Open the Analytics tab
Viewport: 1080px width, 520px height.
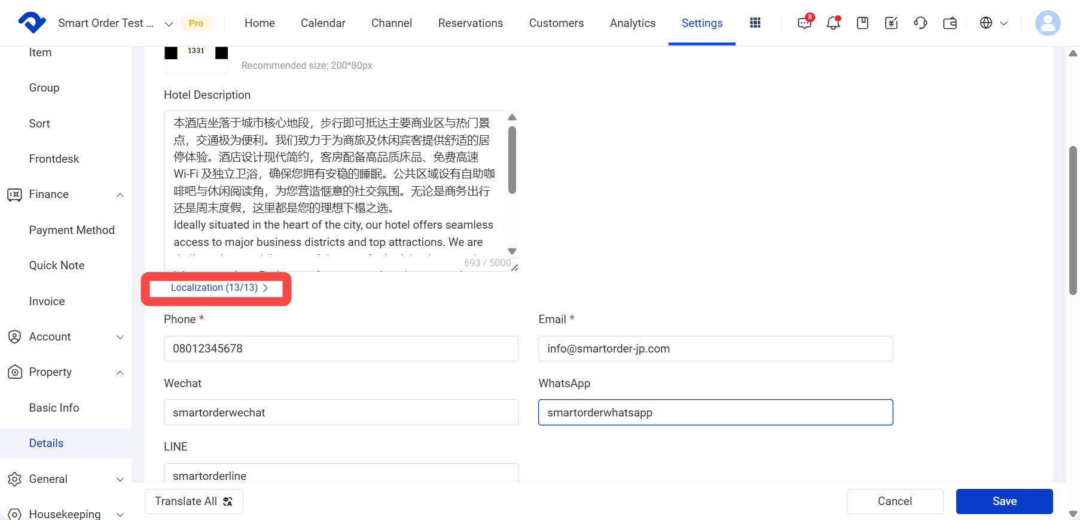pos(633,23)
